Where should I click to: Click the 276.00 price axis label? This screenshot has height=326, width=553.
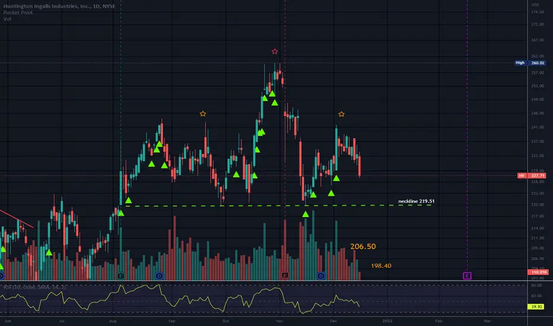[538, 12]
